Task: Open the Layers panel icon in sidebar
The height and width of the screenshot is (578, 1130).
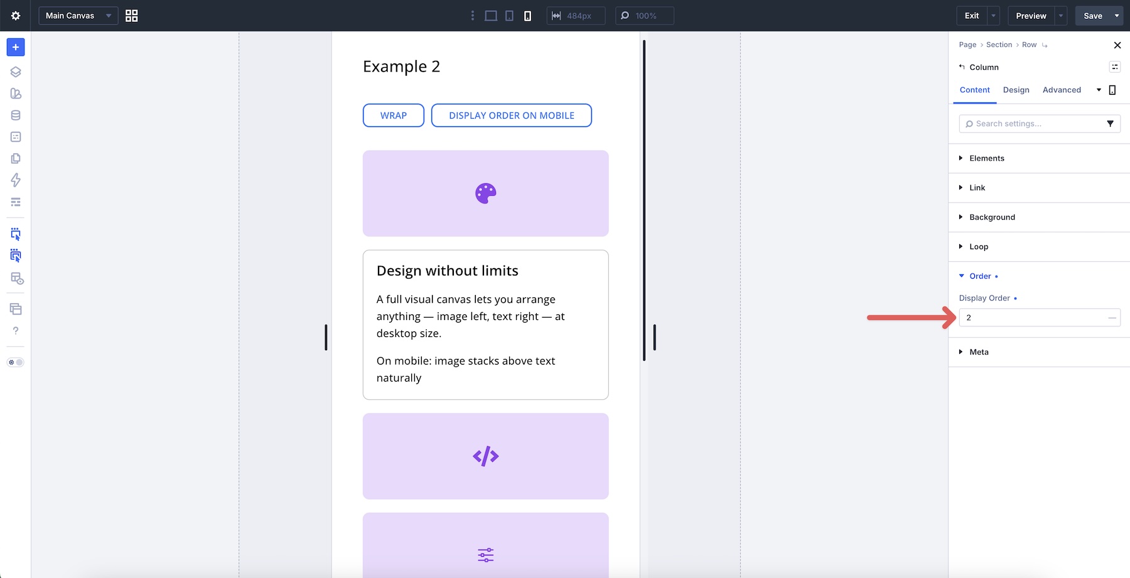Action: coord(16,72)
